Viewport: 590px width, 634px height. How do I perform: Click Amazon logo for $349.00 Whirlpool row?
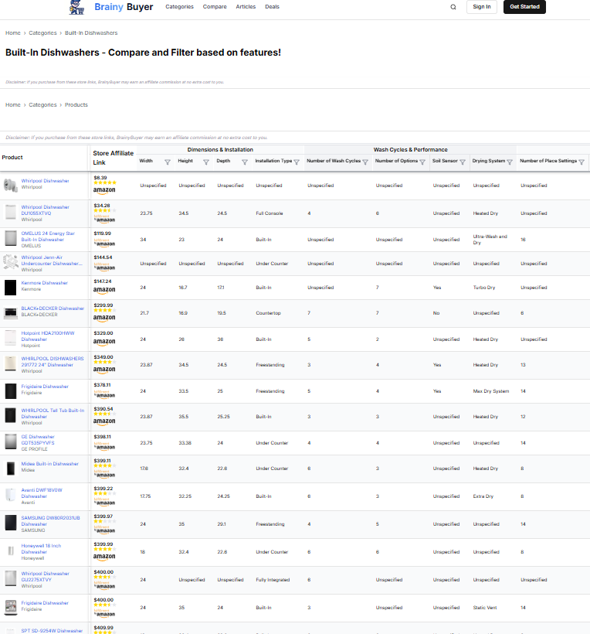click(x=104, y=370)
